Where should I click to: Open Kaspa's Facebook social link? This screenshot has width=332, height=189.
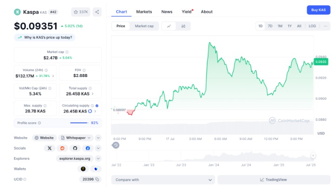tap(87, 148)
